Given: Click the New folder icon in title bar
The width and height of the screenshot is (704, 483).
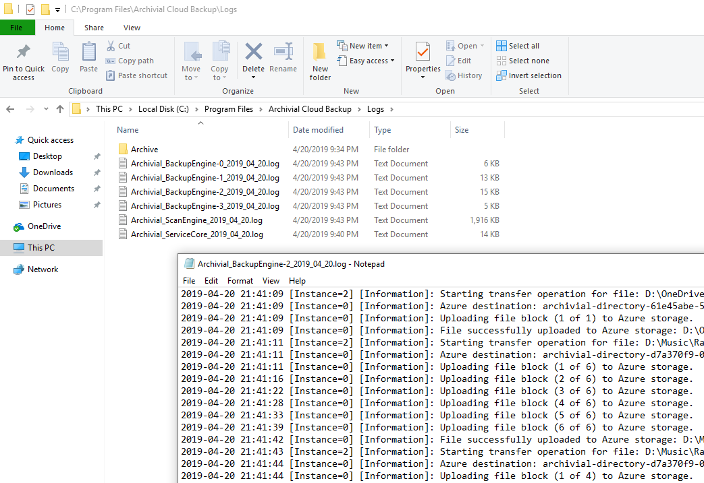Looking at the screenshot, I should pos(45,9).
